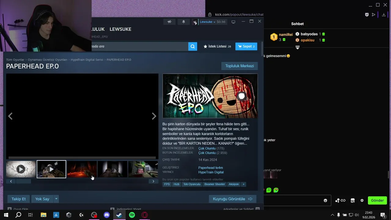Open Topluluk Merkezi community hub
The width and height of the screenshot is (391, 220).
239,66
